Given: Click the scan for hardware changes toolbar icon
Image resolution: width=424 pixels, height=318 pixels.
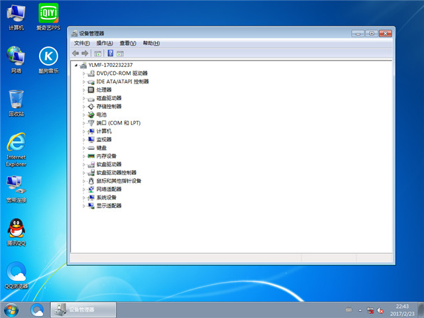Looking at the screenshot, I should point(120,54).
